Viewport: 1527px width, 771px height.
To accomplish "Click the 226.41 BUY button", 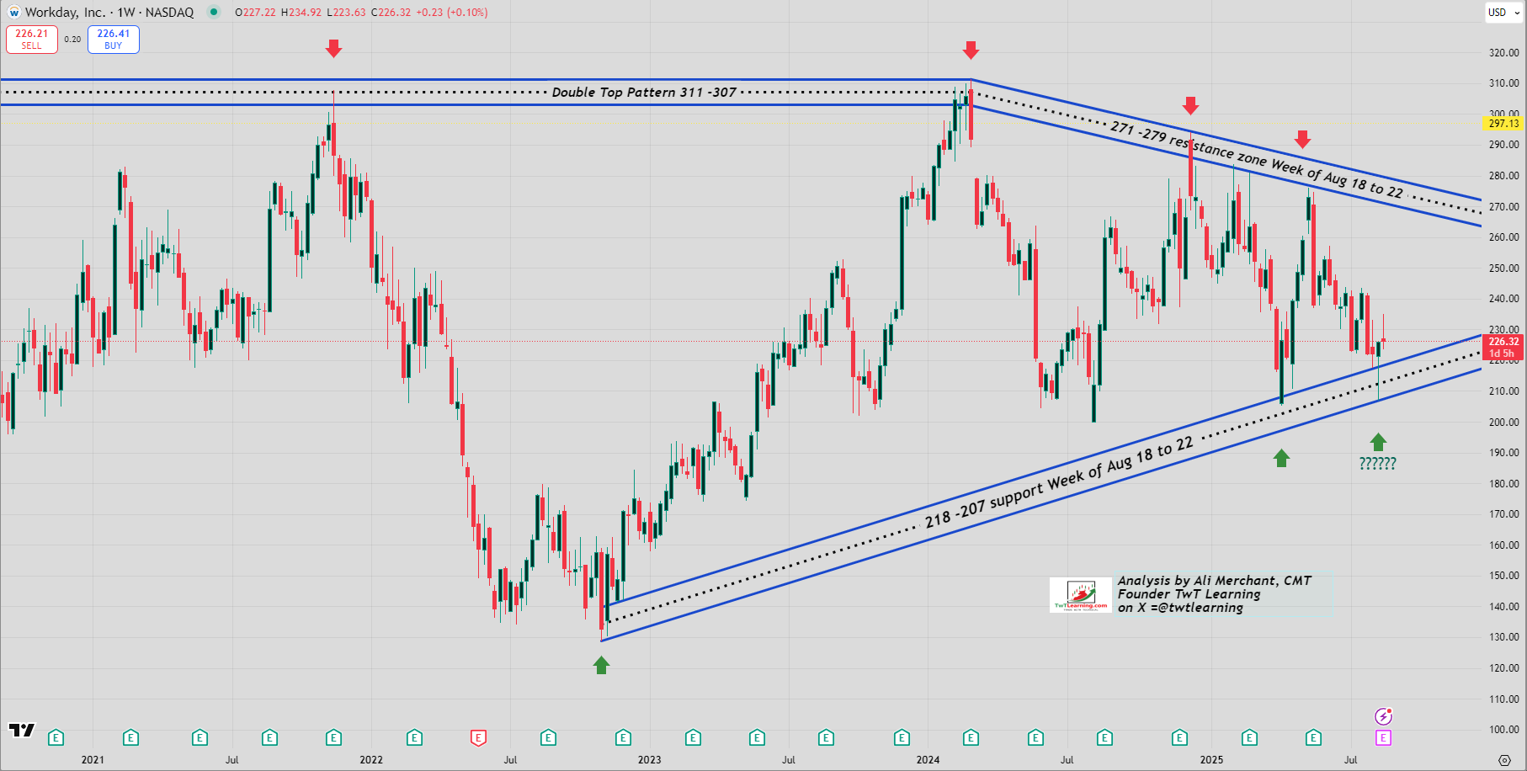I will pyautogui.click(x=114, y=40).
